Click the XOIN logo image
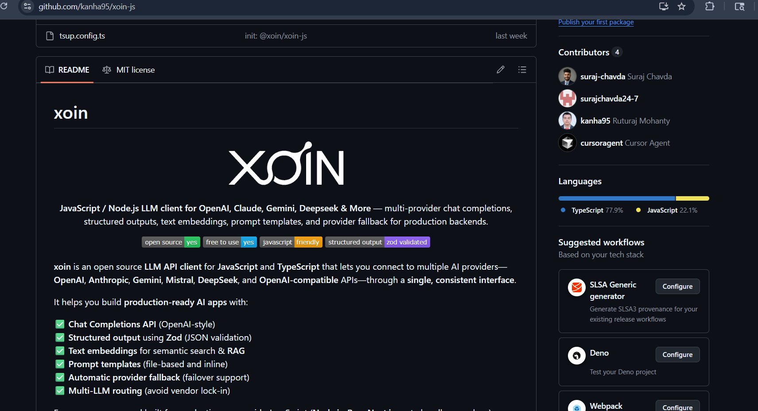The height and width of the screenshot is (411, 758). [x=286, y=163]
